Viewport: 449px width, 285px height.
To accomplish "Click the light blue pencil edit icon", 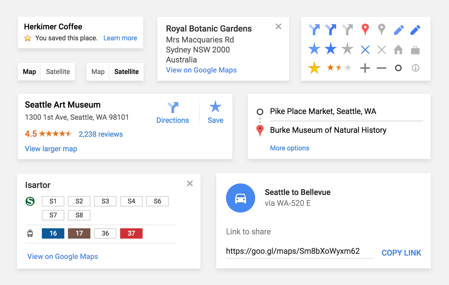I will pos(399,30).
